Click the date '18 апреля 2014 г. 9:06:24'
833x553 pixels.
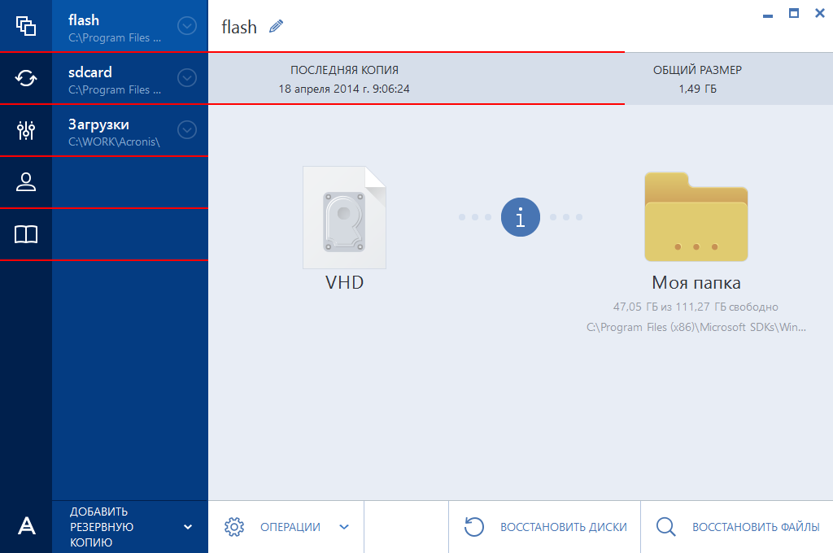pos(344,89)
